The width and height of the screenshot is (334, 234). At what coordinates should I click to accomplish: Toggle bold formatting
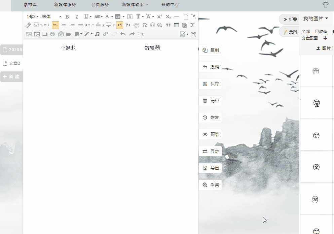coord(67,16)
